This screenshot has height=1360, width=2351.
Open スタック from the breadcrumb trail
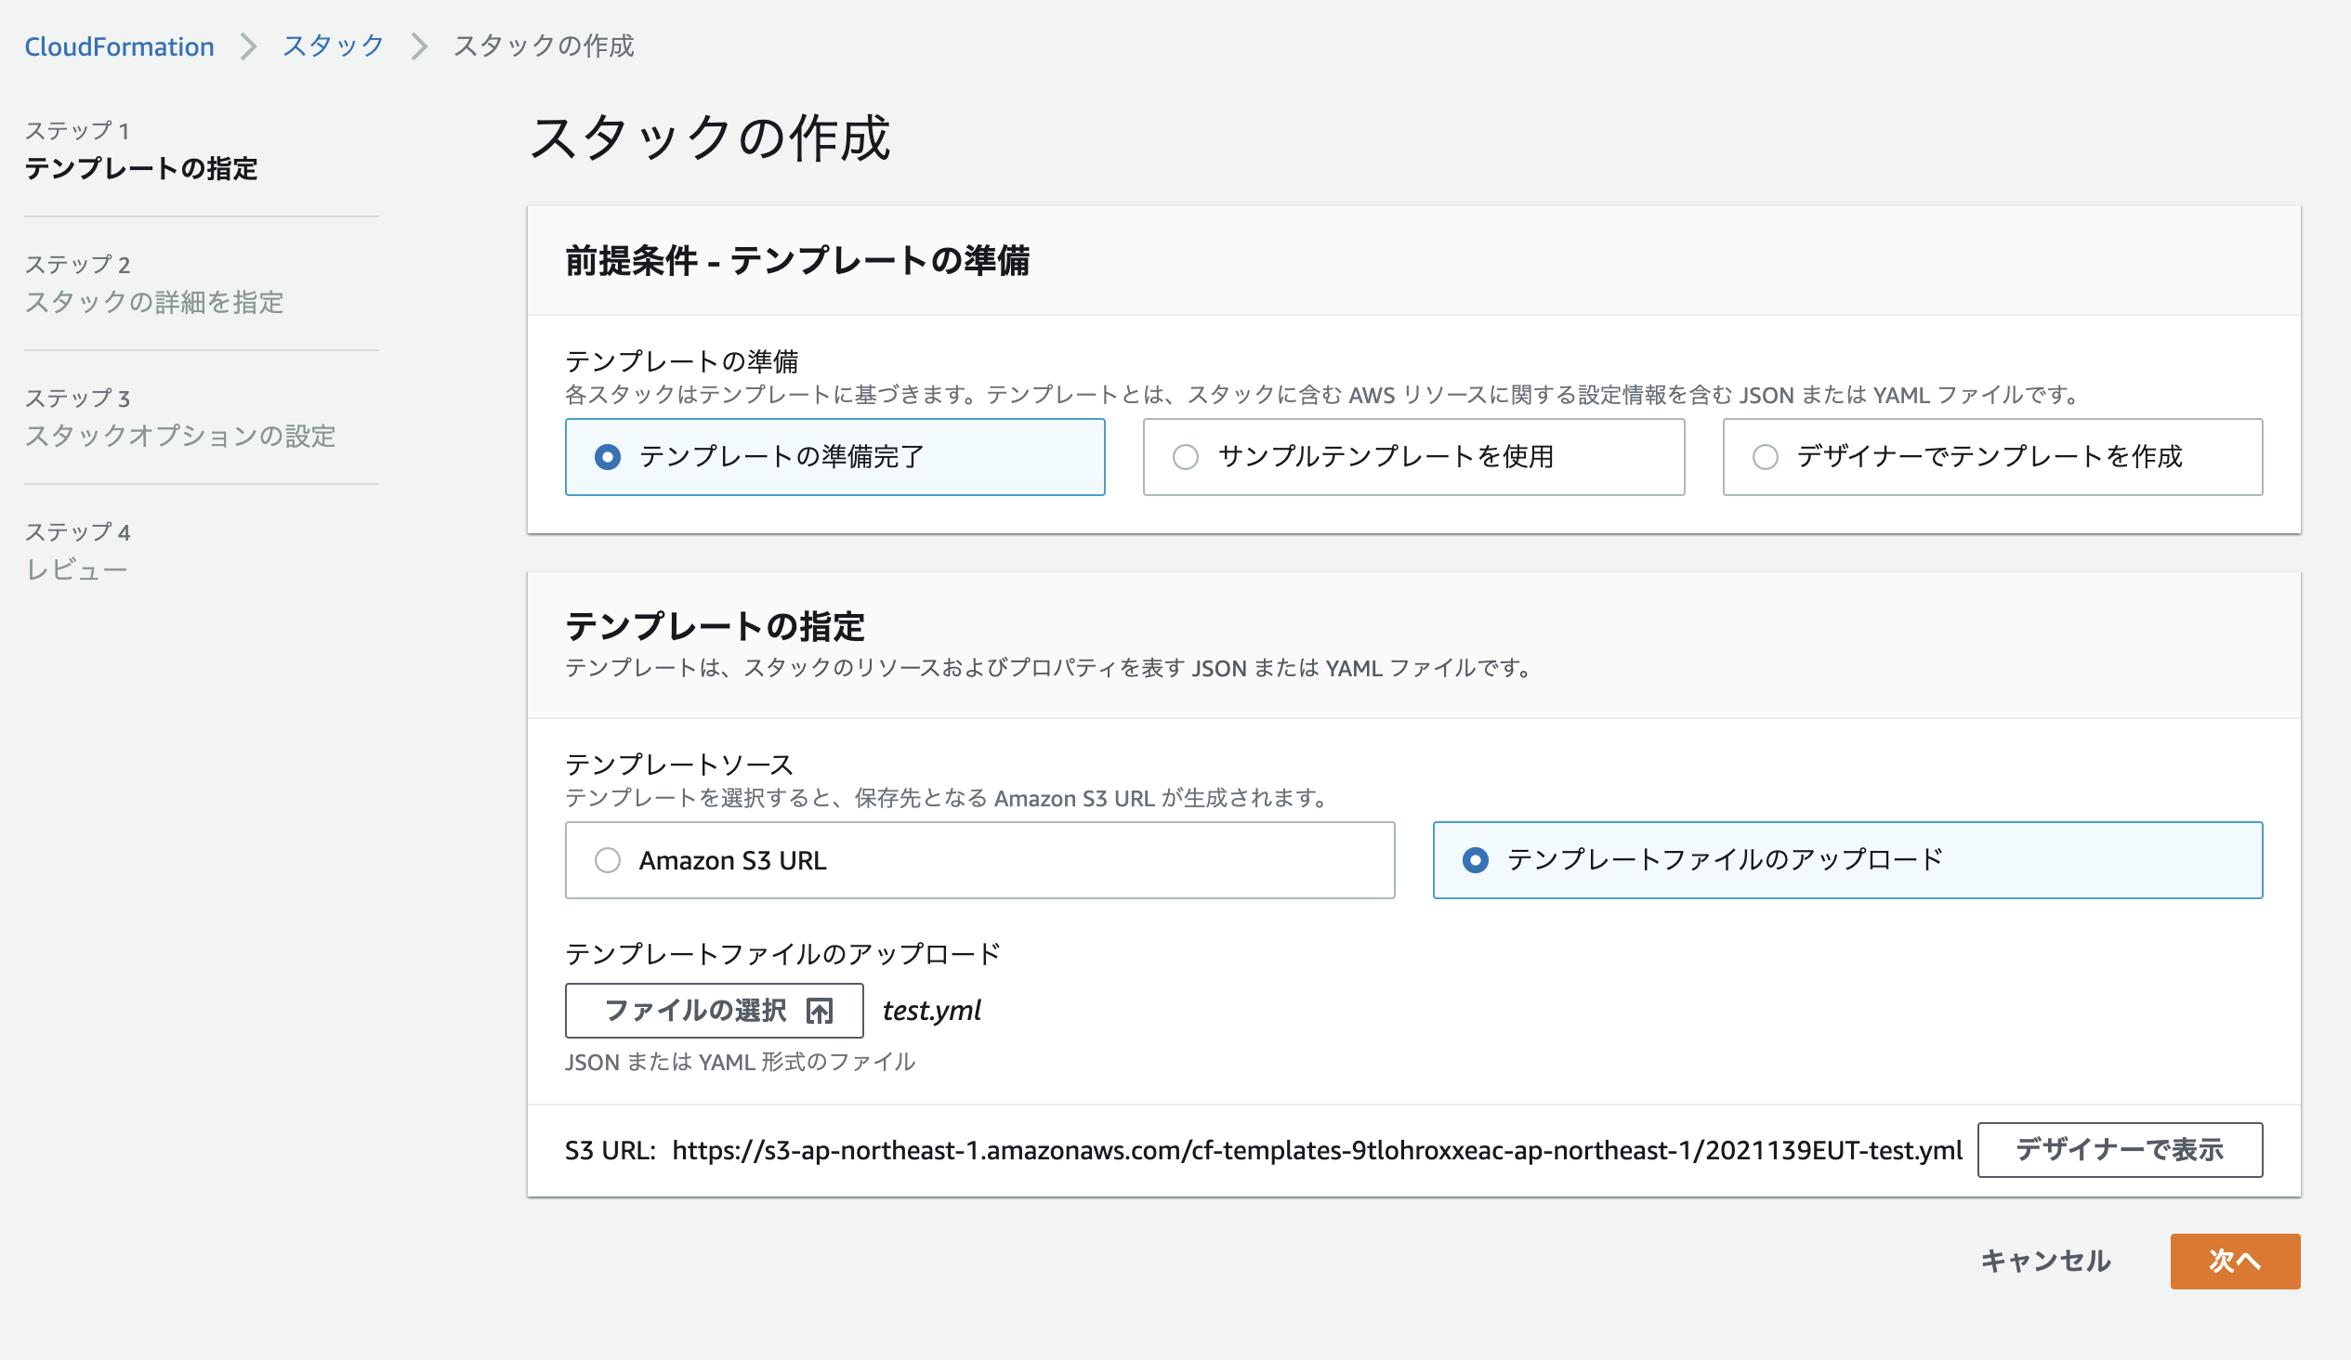(330, 45)
